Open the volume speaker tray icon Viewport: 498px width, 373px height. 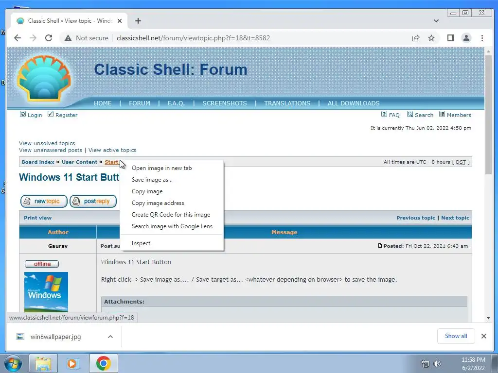click(x=437, y=364)
